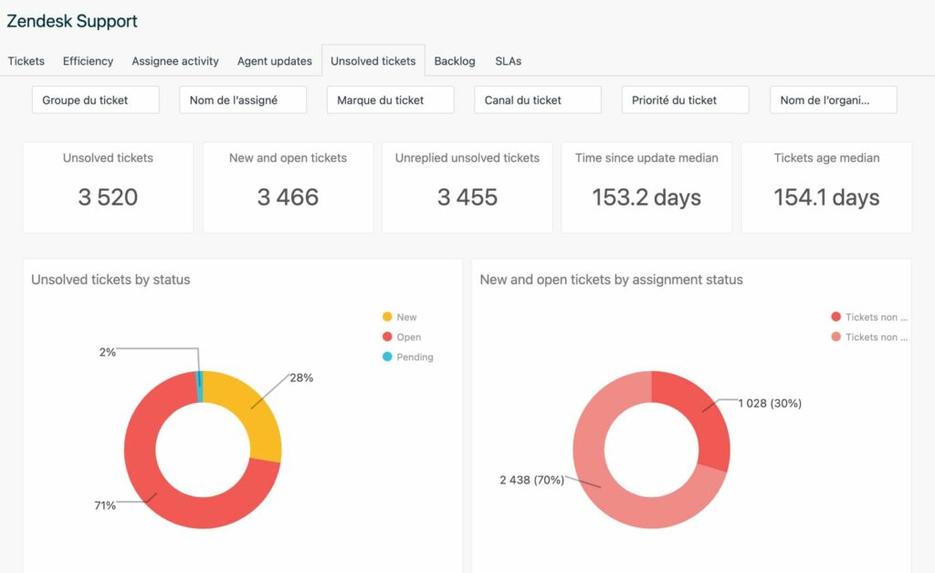Image resolution: width=935 pixels, height=573 pixels.
Task: Click the blue 2% donut segment
Action: [200, 387]
